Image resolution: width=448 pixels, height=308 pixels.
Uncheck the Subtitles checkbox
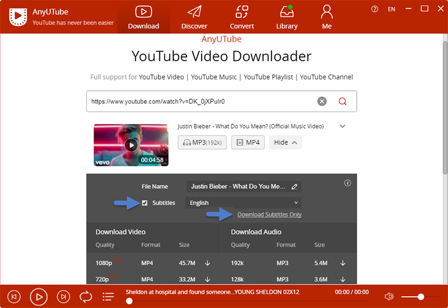[145, 203]
